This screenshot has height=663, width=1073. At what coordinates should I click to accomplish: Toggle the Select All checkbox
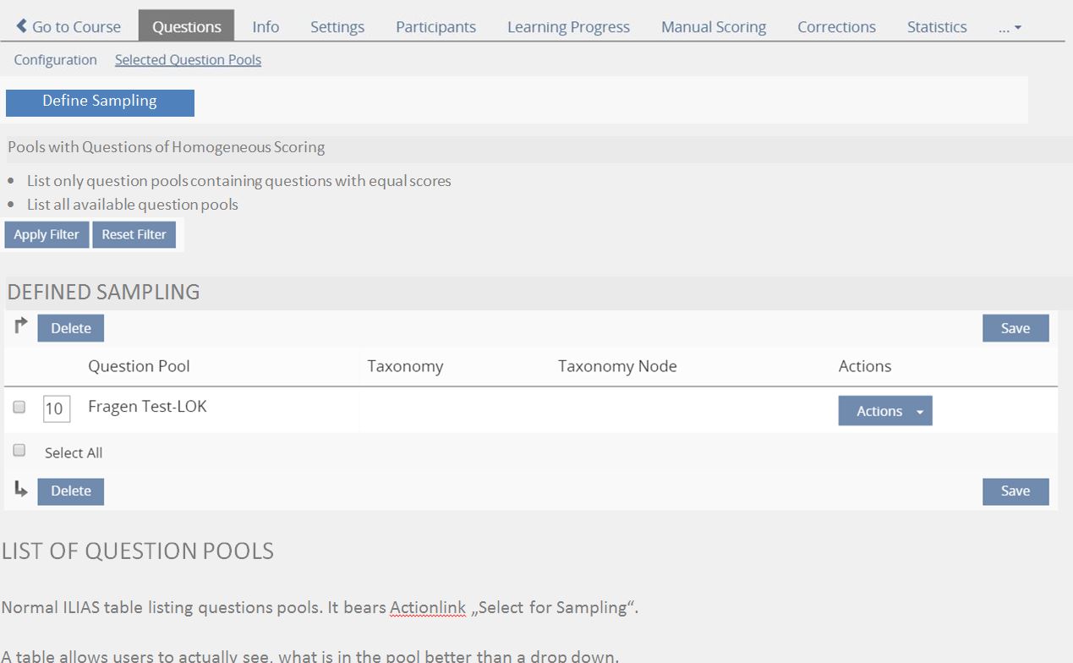[x=19, y=451]
